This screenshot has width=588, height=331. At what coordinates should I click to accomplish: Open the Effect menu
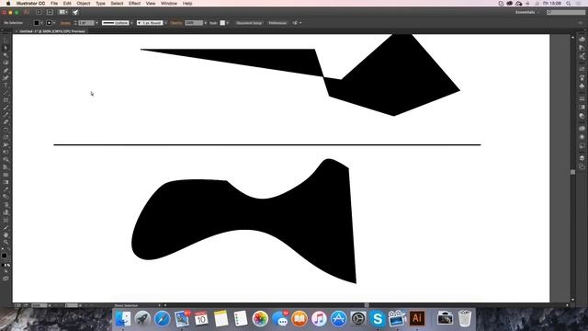[x=134, y=4]
